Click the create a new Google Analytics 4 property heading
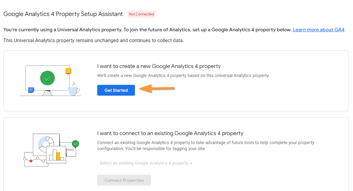The image size is (353, 191). pos(159,66)
